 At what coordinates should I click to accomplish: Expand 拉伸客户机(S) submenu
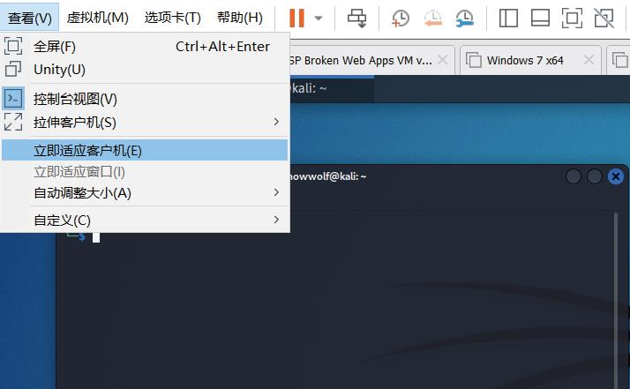point(145,122)
